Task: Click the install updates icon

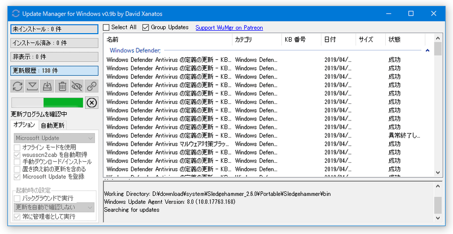Action: pos(47,86)
